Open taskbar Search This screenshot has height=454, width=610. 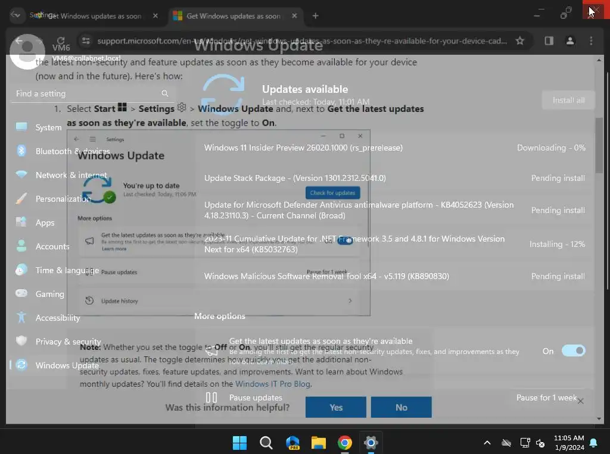click(x=266, y=442)
